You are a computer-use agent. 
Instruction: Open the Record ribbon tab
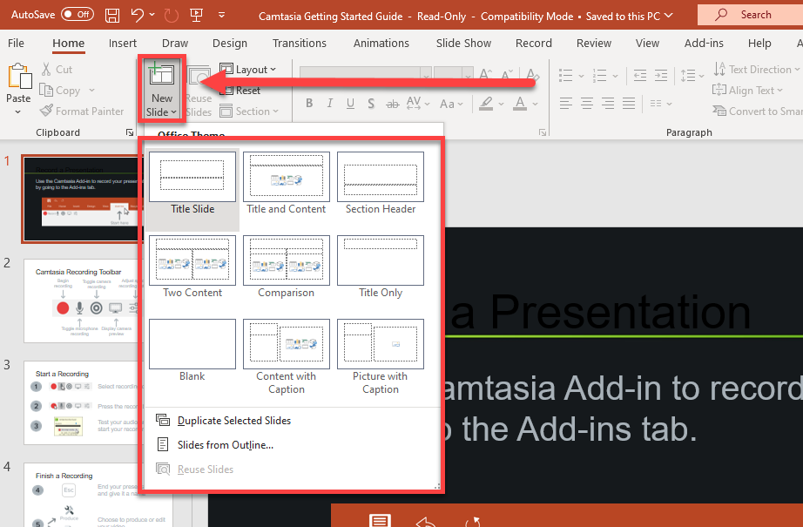[534, 43]
